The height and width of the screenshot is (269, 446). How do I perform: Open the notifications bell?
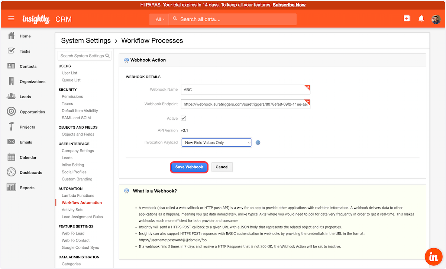coord(421,19)
